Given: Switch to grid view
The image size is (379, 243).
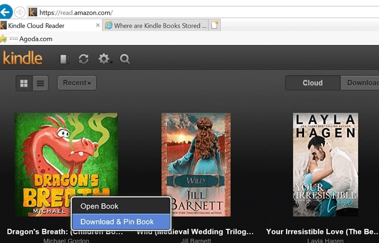Looking at the screenshot, I should coord(24,83).
